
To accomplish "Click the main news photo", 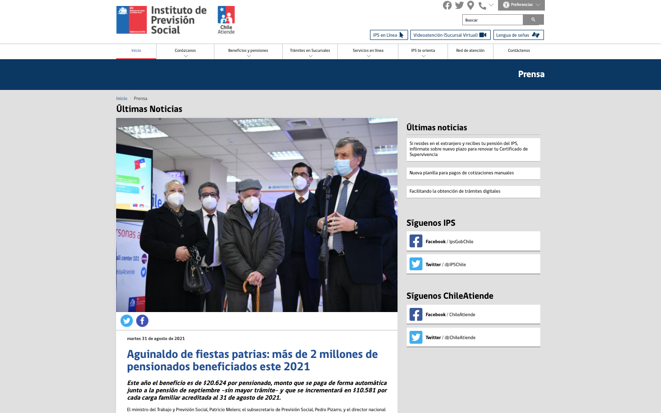I will click(x=257, y=215).
